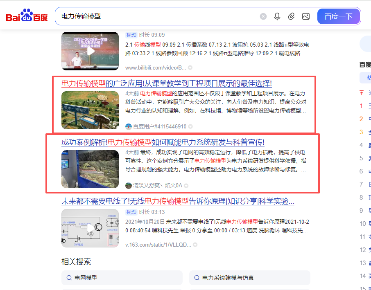
Task: Open 电力传输模型的广泛应用 result title
Action: pyautogui.click(x=167, y=83)
